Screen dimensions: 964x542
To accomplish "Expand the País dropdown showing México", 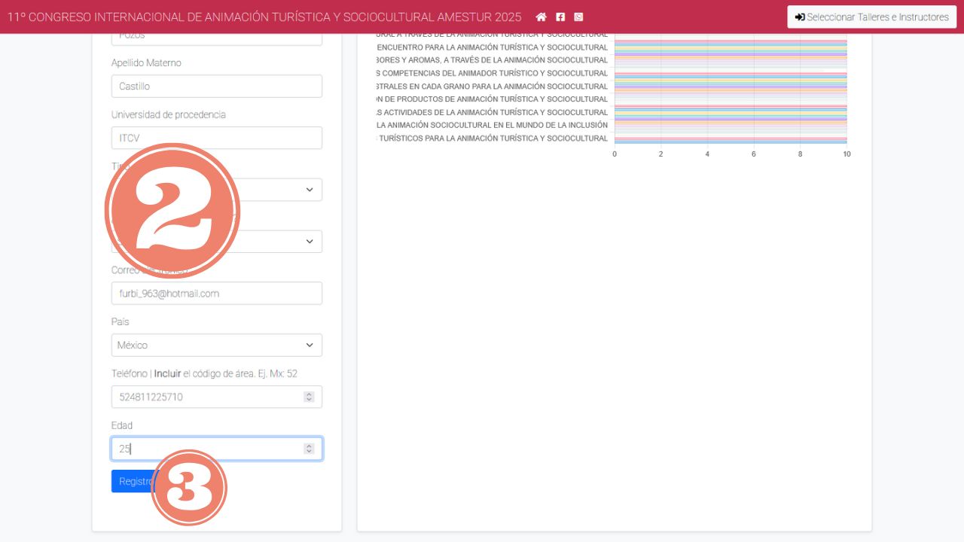I will pos(217,346).
